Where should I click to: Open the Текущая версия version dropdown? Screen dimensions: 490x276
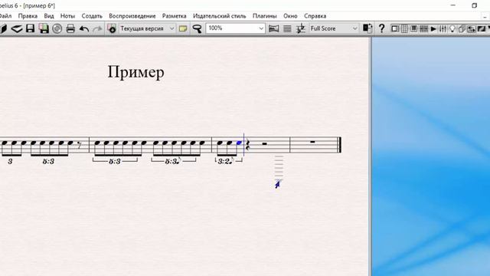click(x=147, y=28)
